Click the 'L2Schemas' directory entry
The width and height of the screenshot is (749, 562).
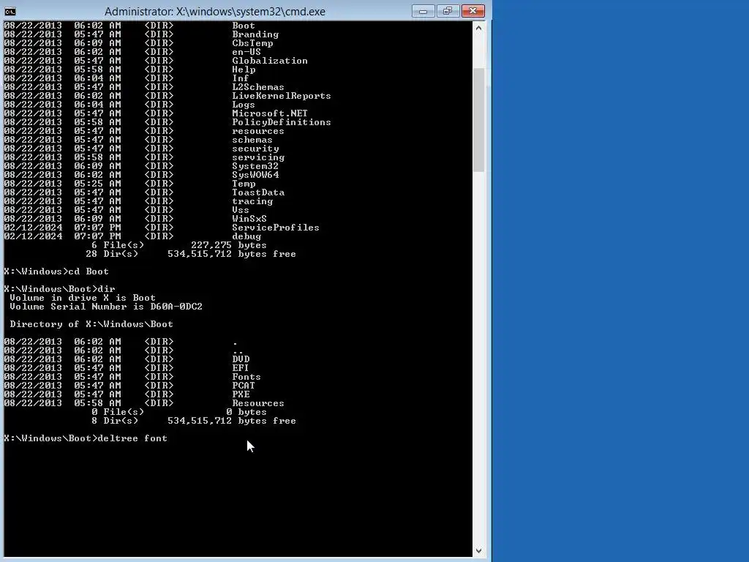pyautogui.click(x=258, y=87)
